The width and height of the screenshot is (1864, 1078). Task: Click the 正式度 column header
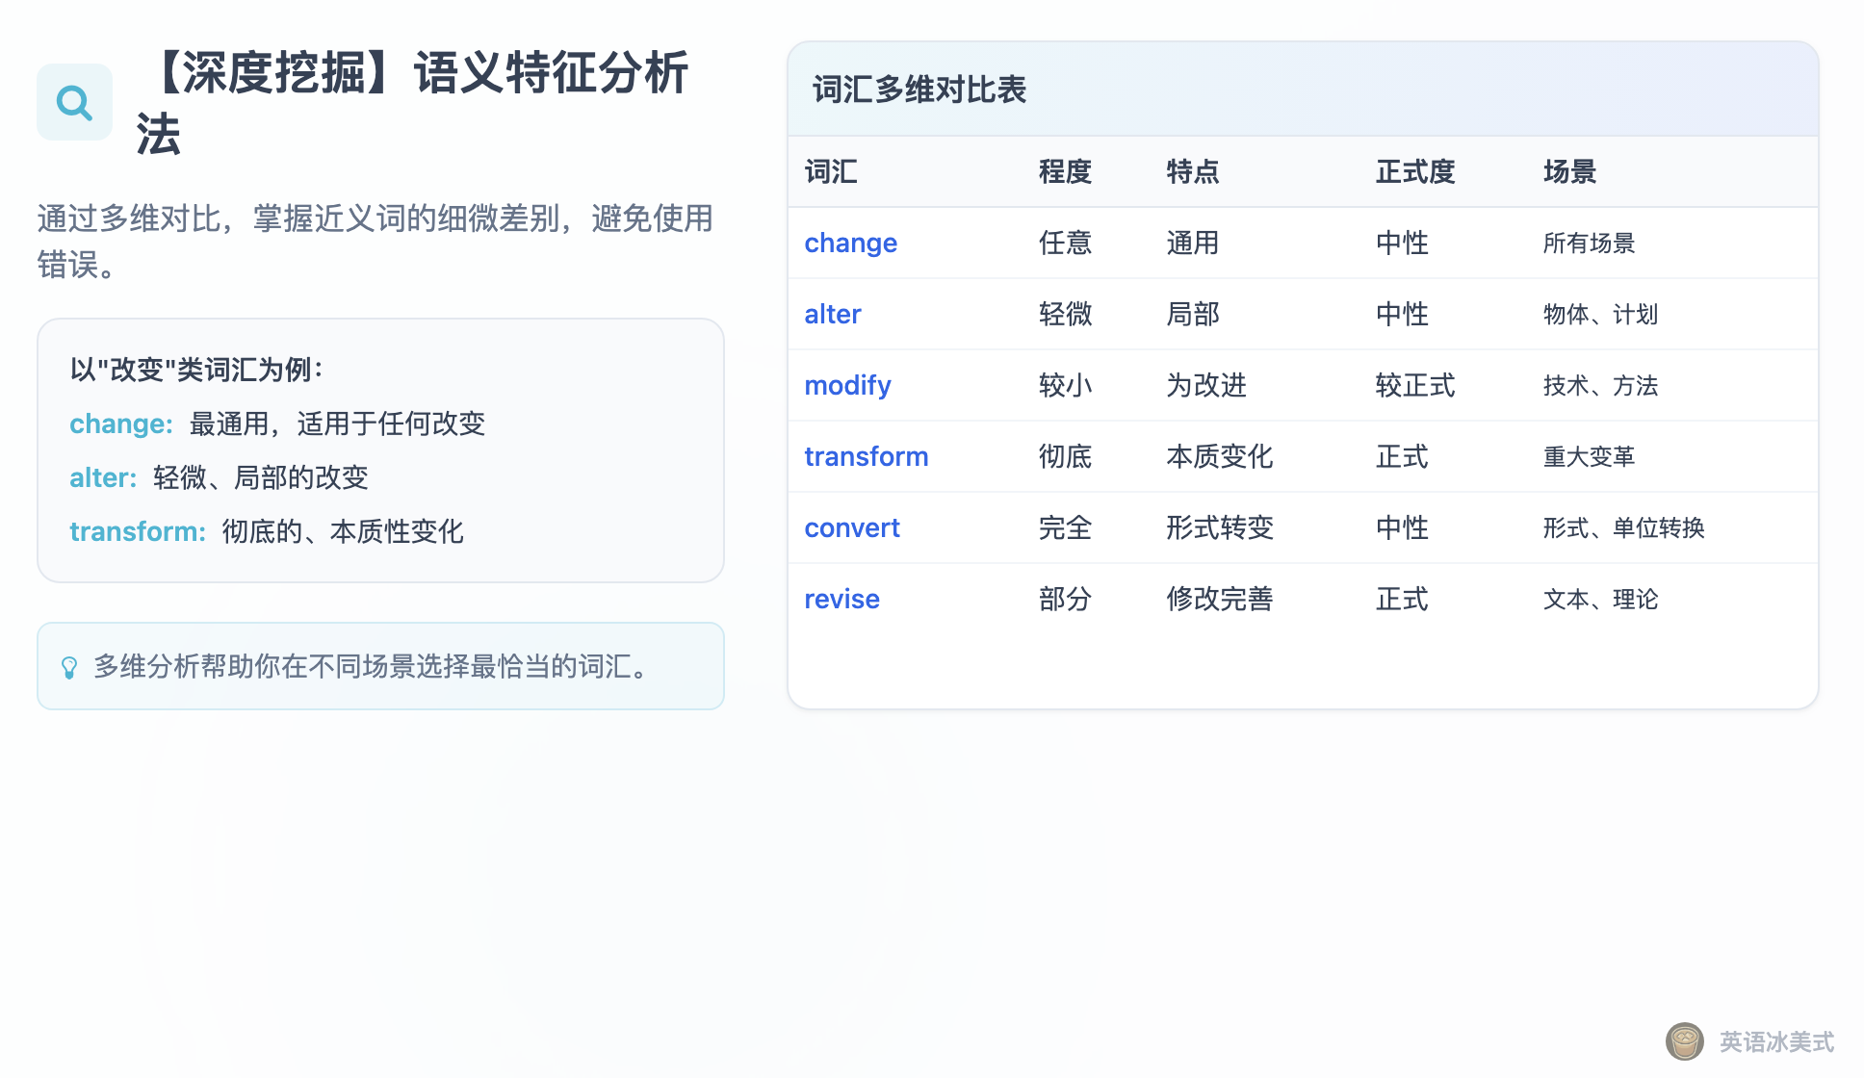pos(1414,171)
